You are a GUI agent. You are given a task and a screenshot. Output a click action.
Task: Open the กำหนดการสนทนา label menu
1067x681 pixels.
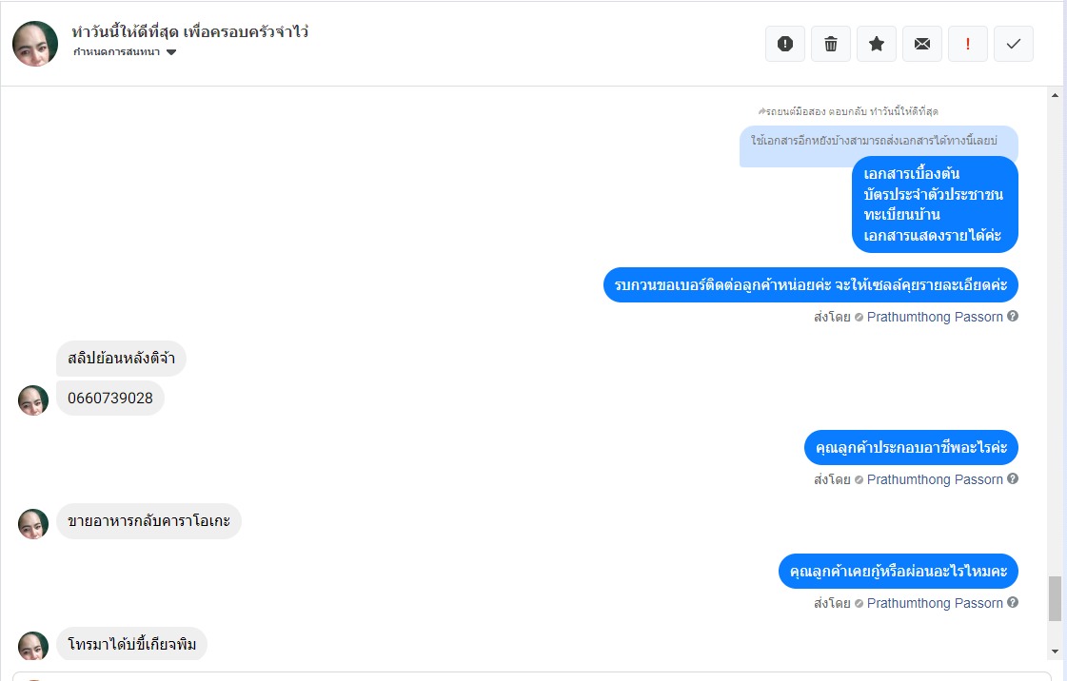pos(116,51)
